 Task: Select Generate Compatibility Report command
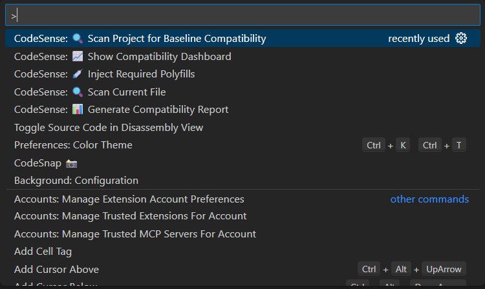(242, 110)
